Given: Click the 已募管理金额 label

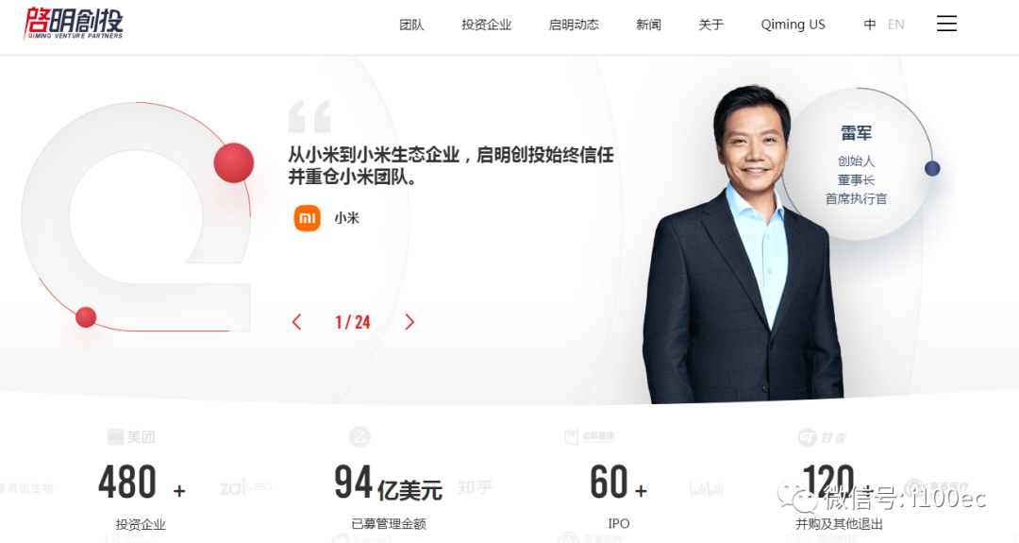Looking at the screenshot, I should coord(389,523).
